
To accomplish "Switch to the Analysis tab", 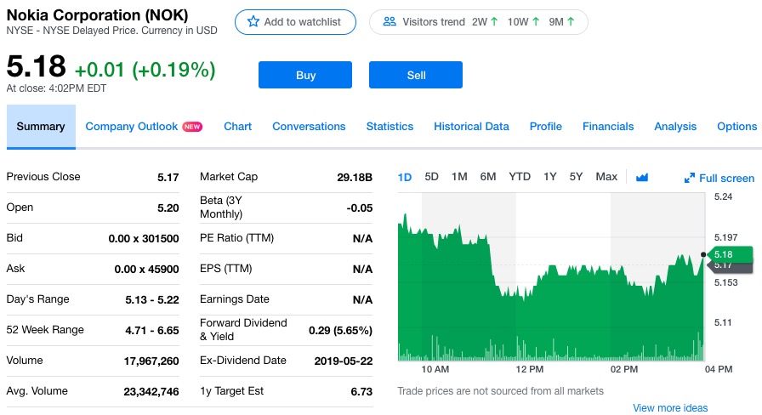I will 675,127.
